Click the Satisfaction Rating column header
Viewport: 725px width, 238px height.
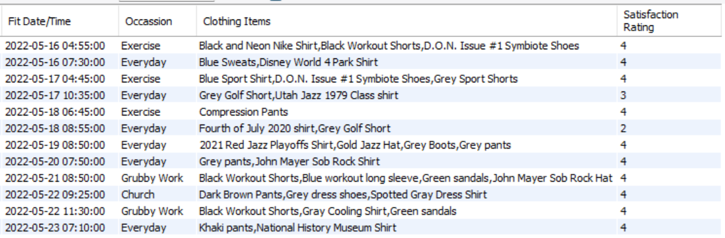(670, 21)
